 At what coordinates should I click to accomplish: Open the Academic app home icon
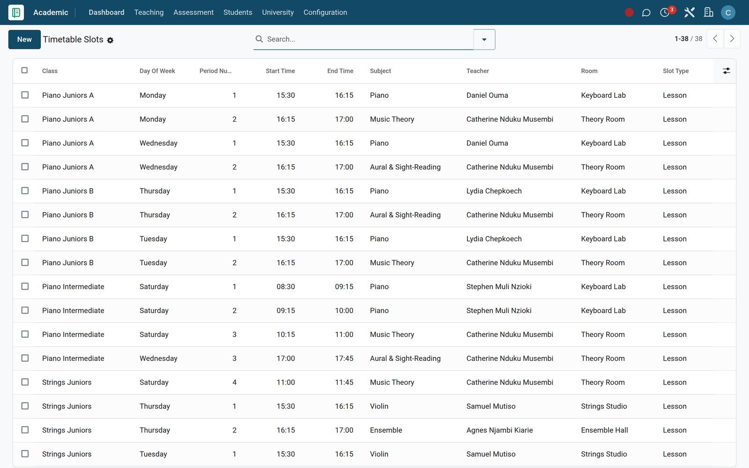point(16,12)
